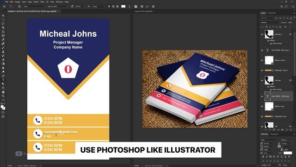Click the Home icon in options bar
Screen dimensions: 296x167
pos(4,6)
